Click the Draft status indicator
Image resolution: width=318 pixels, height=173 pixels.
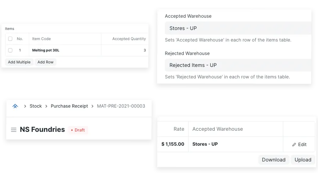[78, 130]
